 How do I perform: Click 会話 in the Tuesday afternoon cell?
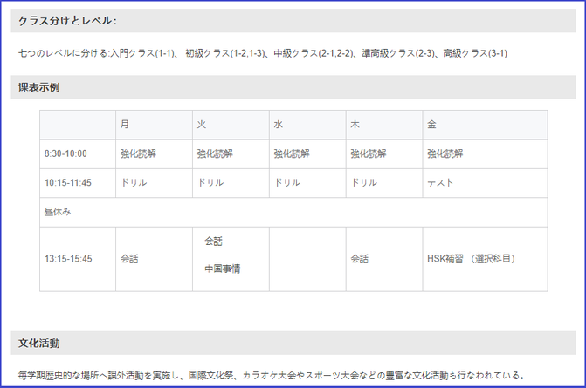point(213,242)
